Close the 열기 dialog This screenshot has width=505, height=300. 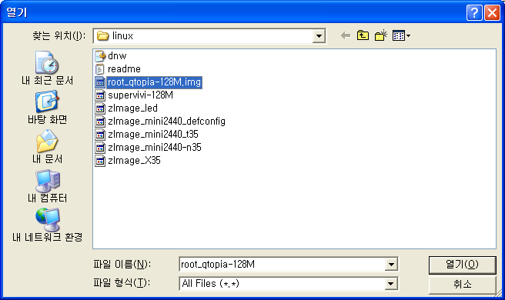click(x=493, y=13)
